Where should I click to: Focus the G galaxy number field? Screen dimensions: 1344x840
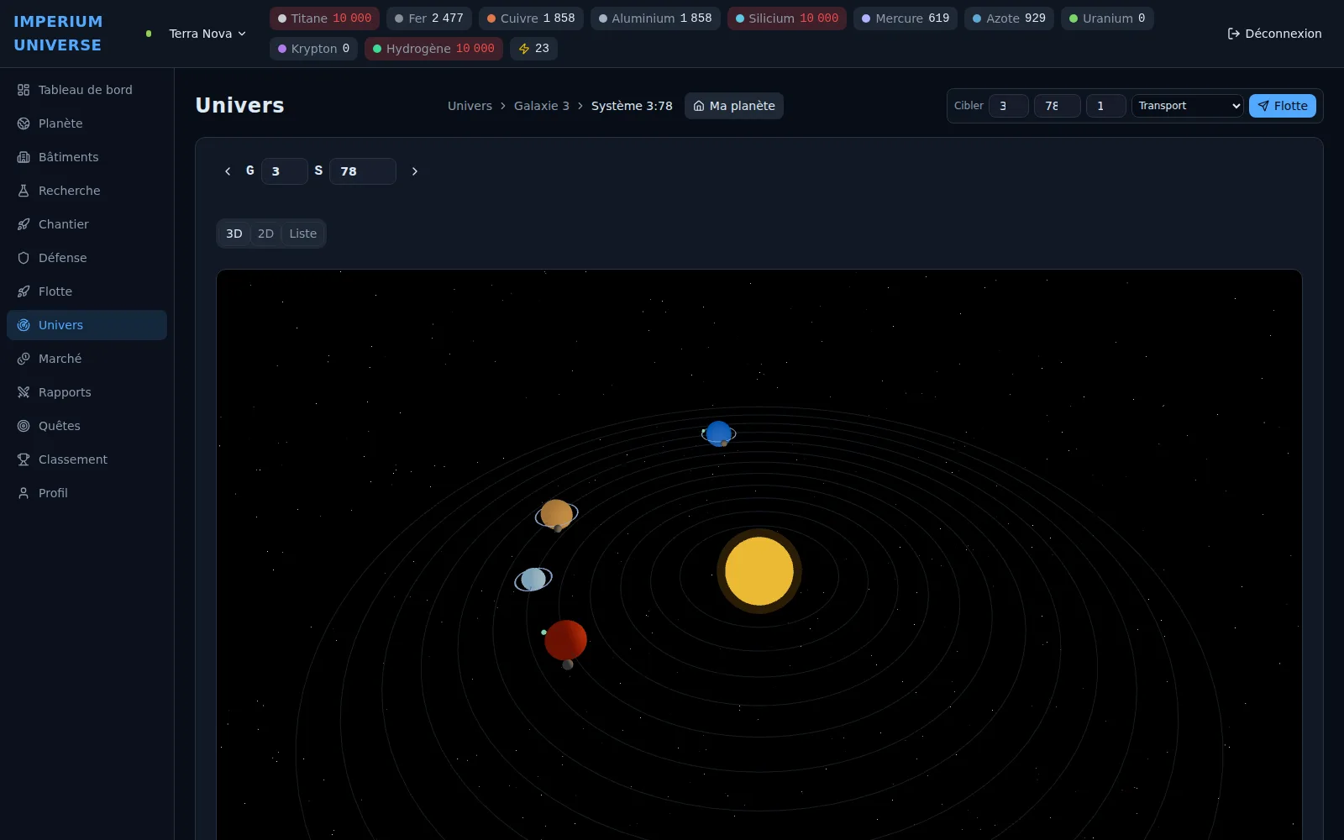point(285,171)
